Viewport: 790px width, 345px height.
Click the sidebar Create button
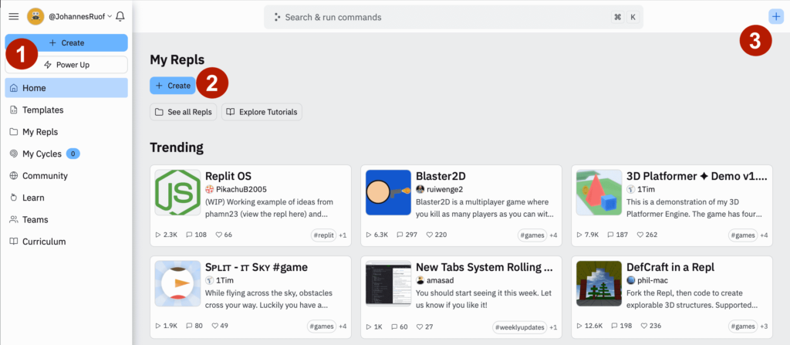click(x=66, y=43)
